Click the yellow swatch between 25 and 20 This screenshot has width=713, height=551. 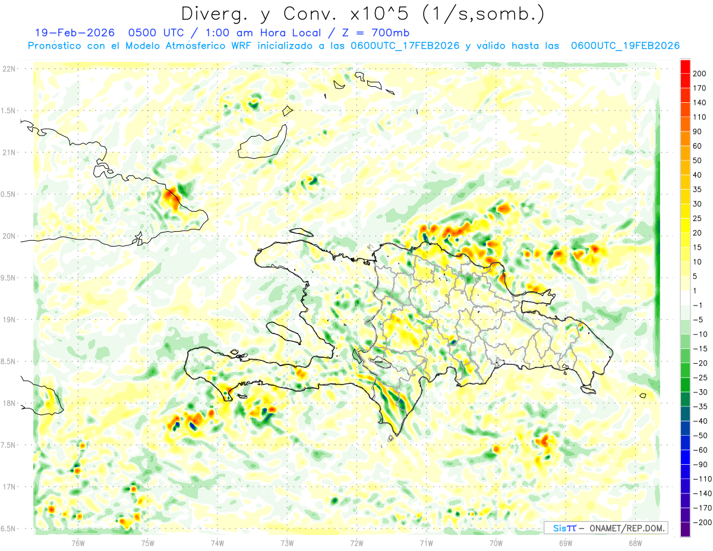pyautogui.click(x=685, y=226)
